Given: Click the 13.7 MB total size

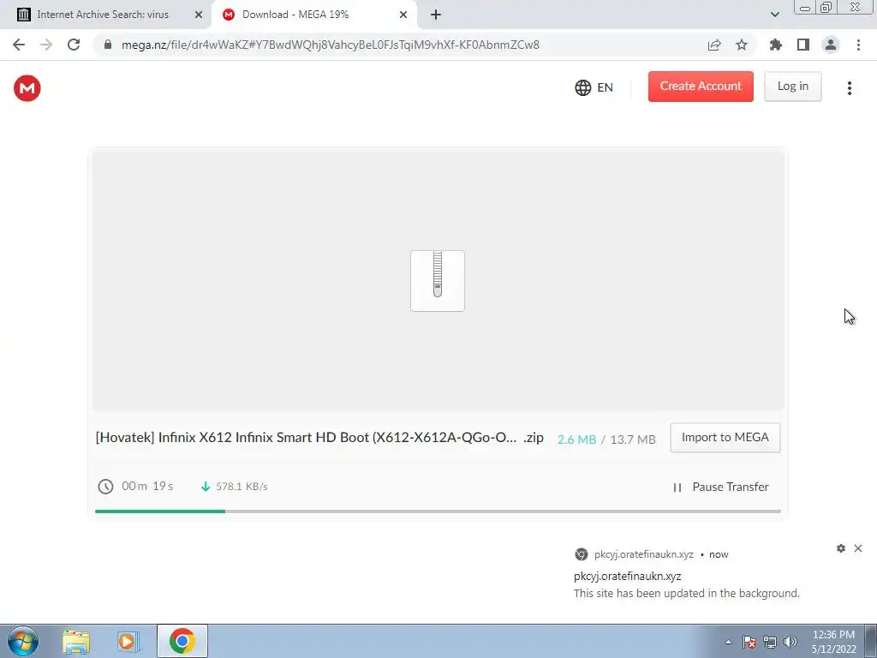Looking at the screenshot, I should 633,440.
